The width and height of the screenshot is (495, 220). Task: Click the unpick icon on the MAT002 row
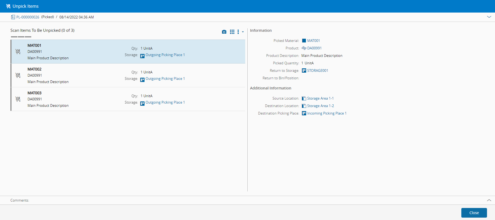click(18, 75)
